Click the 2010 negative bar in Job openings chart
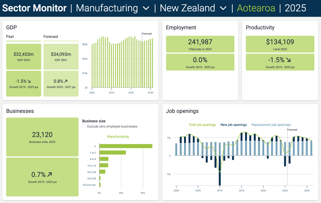 click(220, 170)
